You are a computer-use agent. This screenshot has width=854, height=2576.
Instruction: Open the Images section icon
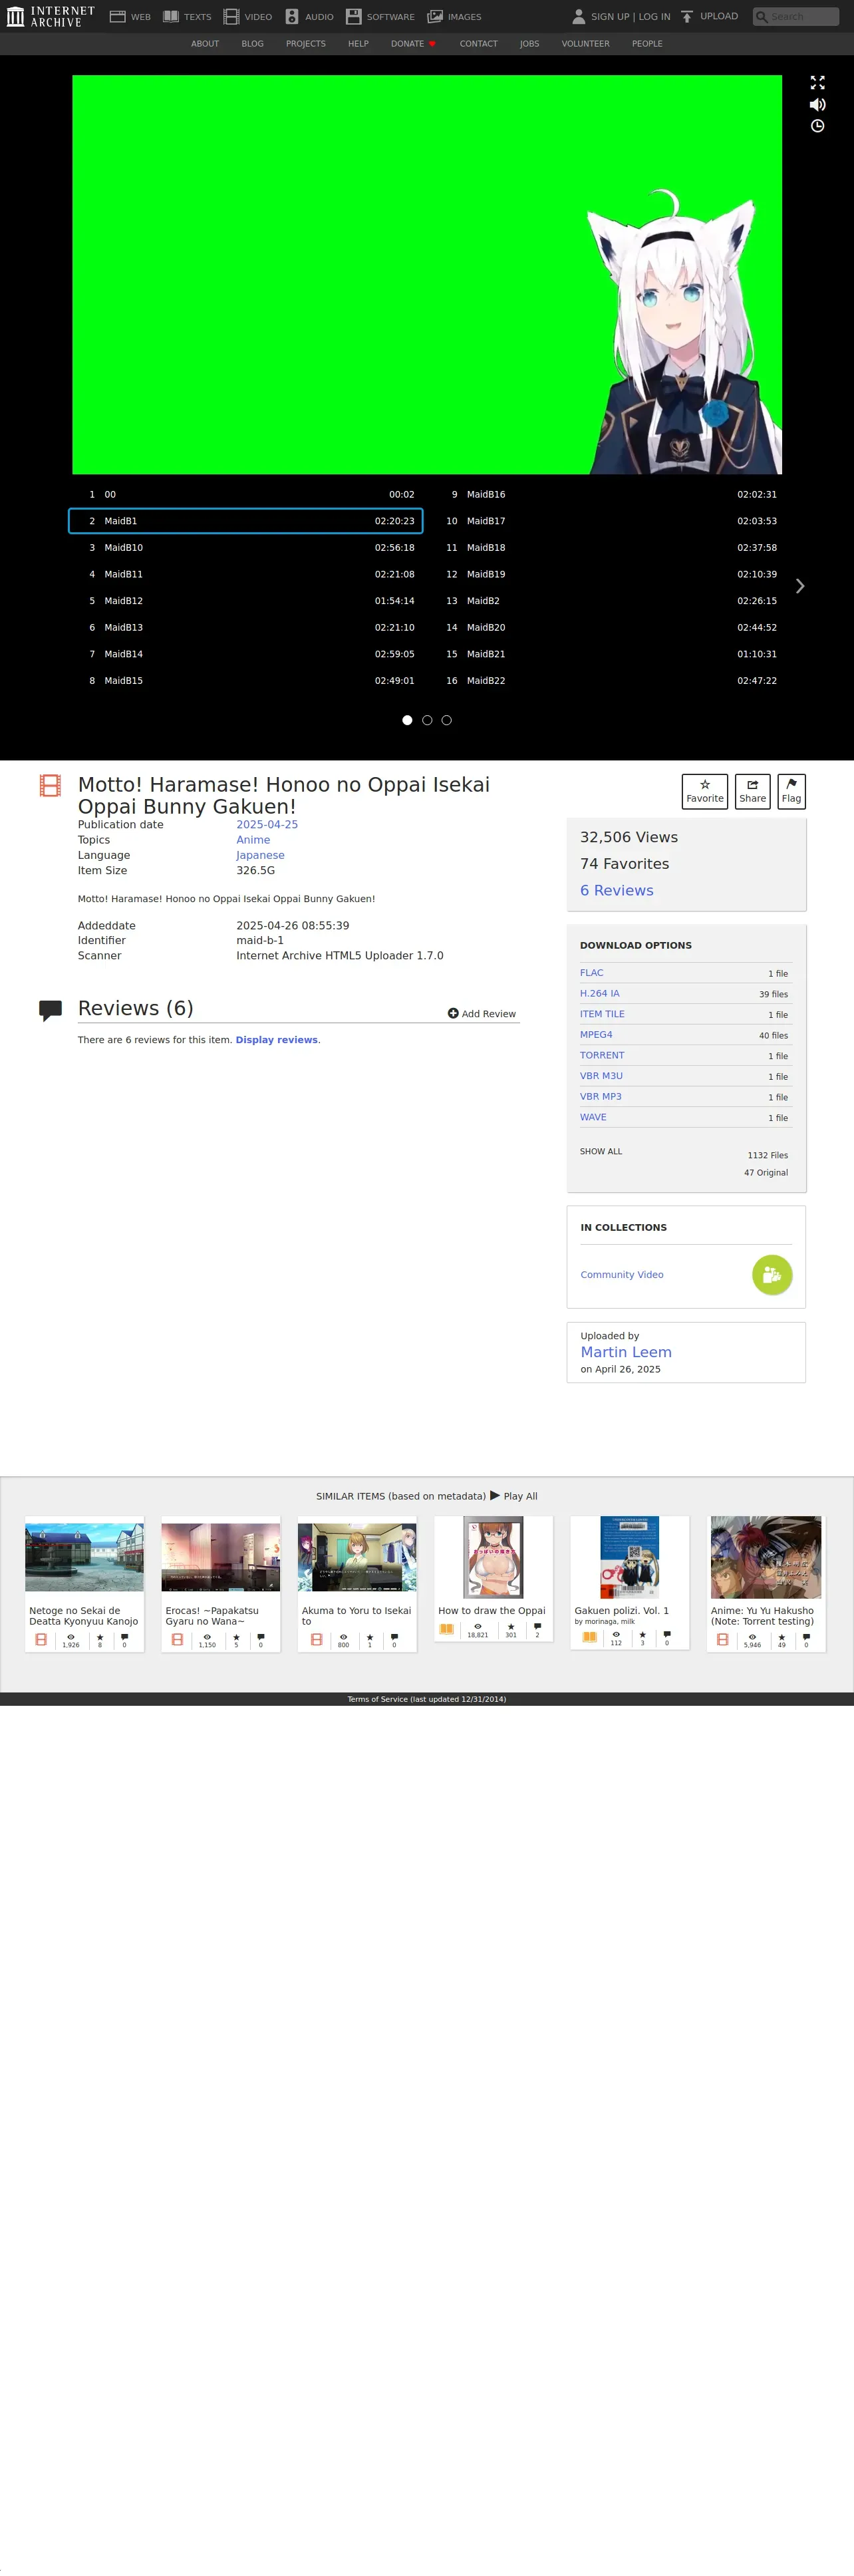(x=435, y=16)
